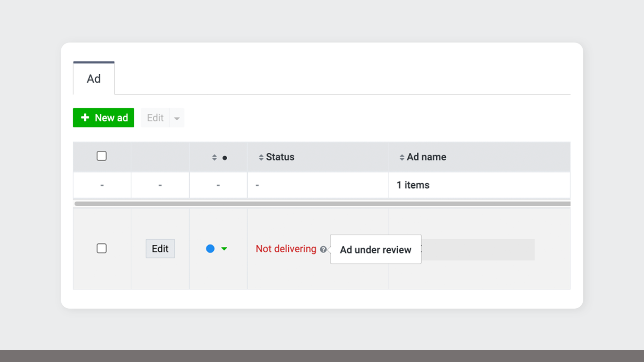
Task: Click the Ad under review tooltip
Action: click(375, 250)
